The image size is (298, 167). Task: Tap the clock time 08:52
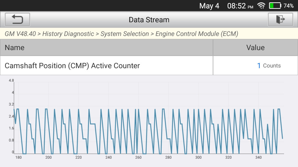click(237, 6)
